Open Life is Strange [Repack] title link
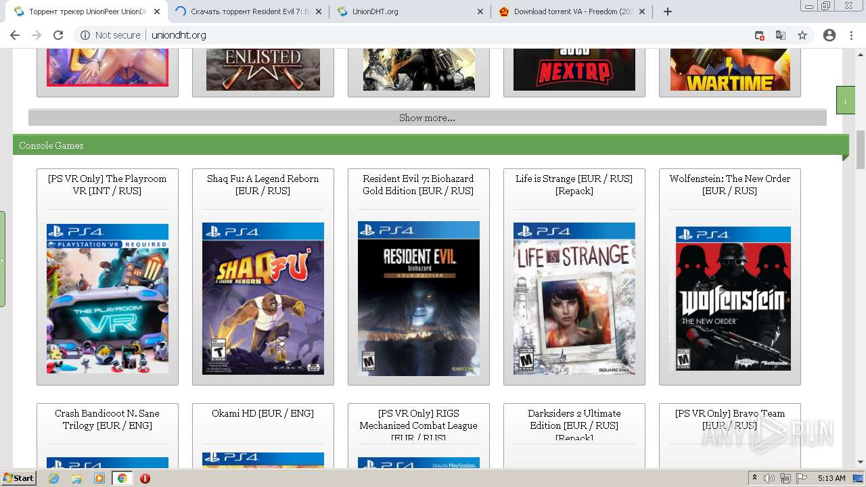 point(574,185)
